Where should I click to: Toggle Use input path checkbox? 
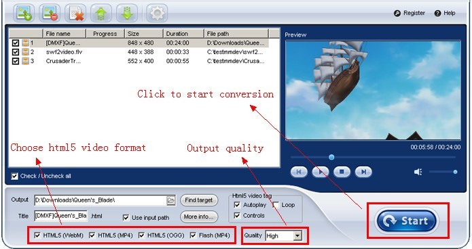(x=126, y=217)
